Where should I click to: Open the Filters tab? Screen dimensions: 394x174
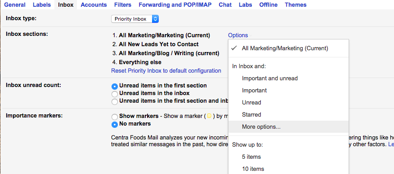(x=123, y=5)
